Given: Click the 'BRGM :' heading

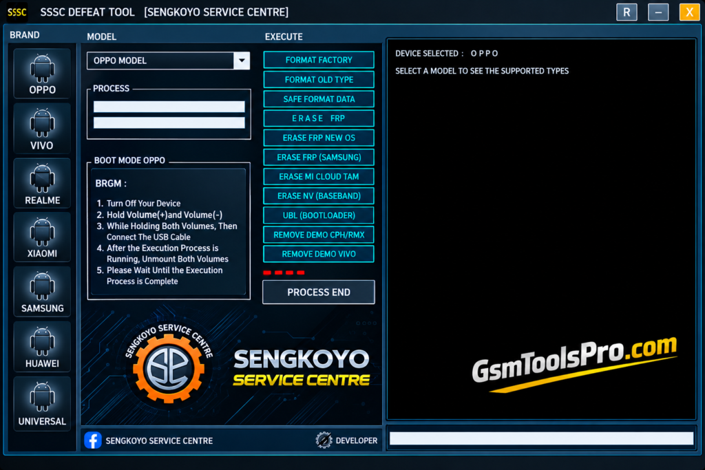Looking at the screenshot, I should (x=111, y=183).
